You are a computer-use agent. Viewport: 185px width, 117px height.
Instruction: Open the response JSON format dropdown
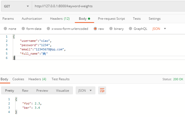click(85, 90)
